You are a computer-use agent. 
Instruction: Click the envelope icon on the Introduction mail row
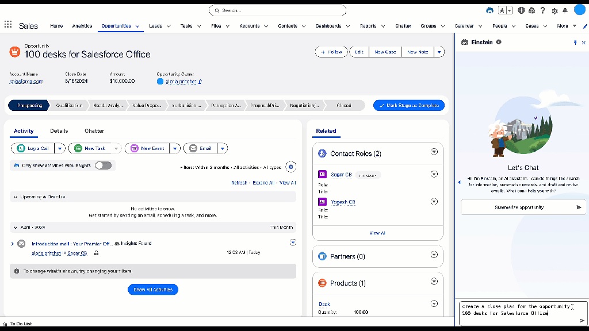click(21, 244)
